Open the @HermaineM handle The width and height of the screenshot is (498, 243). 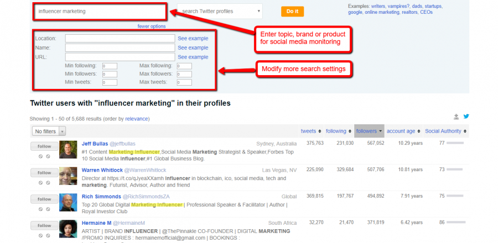128,223
